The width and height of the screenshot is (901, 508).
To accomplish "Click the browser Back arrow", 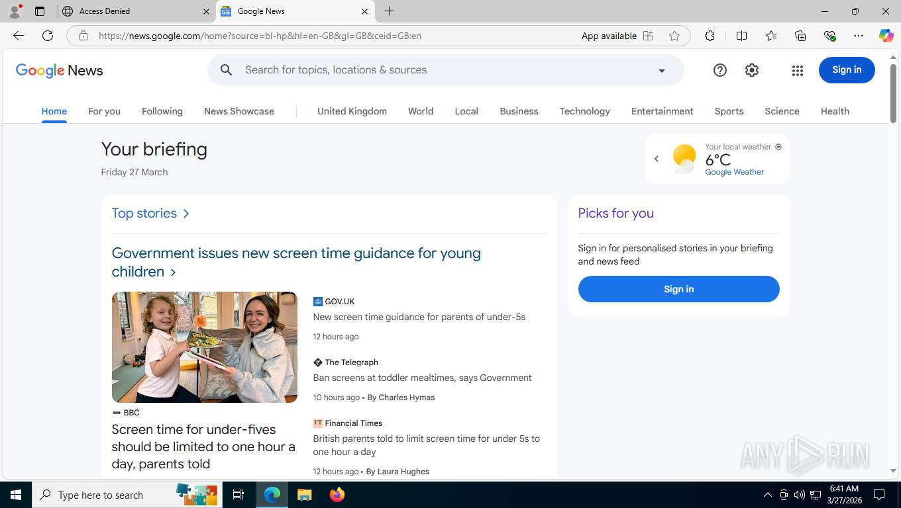I will [19, 36].
